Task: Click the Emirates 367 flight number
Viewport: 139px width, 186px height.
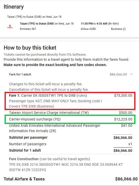Action: (28, 29)
